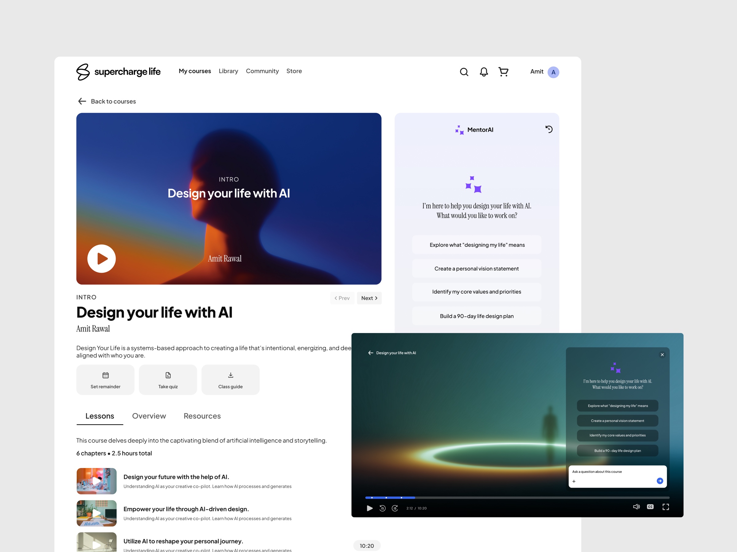Image resolution: width=737 pixels, height=552 pixels.
Task: Rewind 15 seconds in video player
Action: 383,508
